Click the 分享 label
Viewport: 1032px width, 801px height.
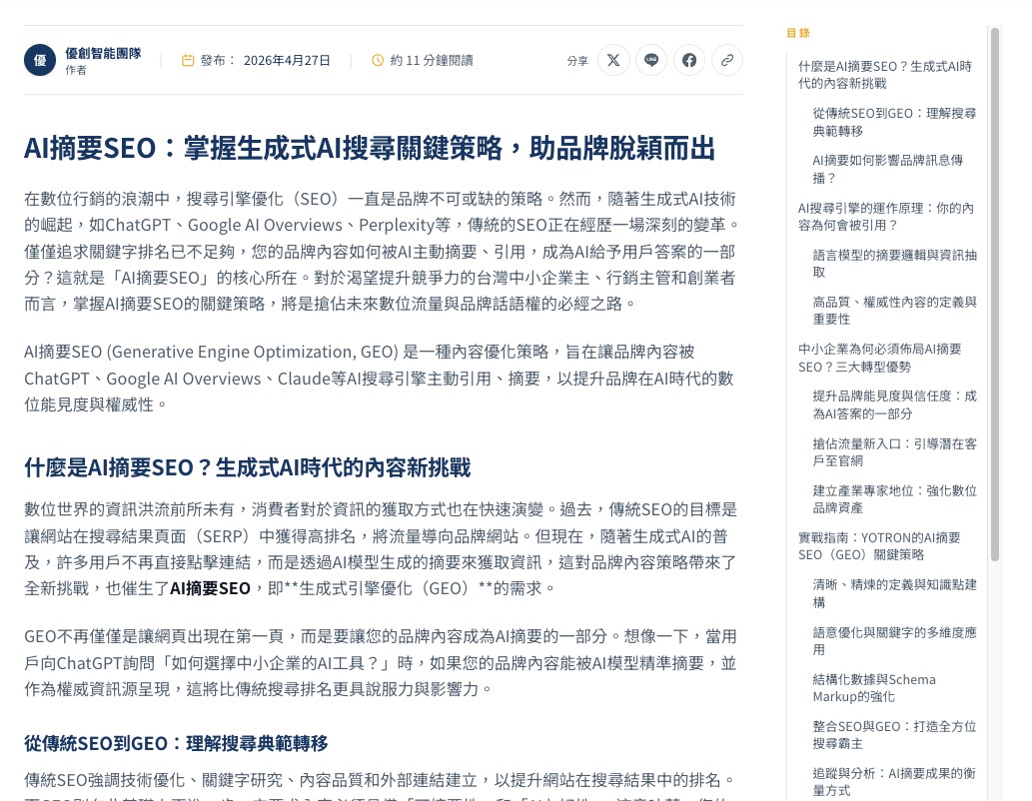point(577,61)
